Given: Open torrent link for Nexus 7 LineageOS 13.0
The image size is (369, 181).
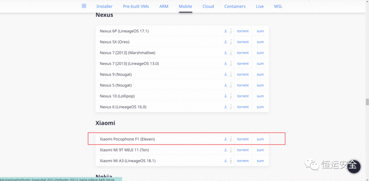Looking at the screenshot, I should point(243,64).
